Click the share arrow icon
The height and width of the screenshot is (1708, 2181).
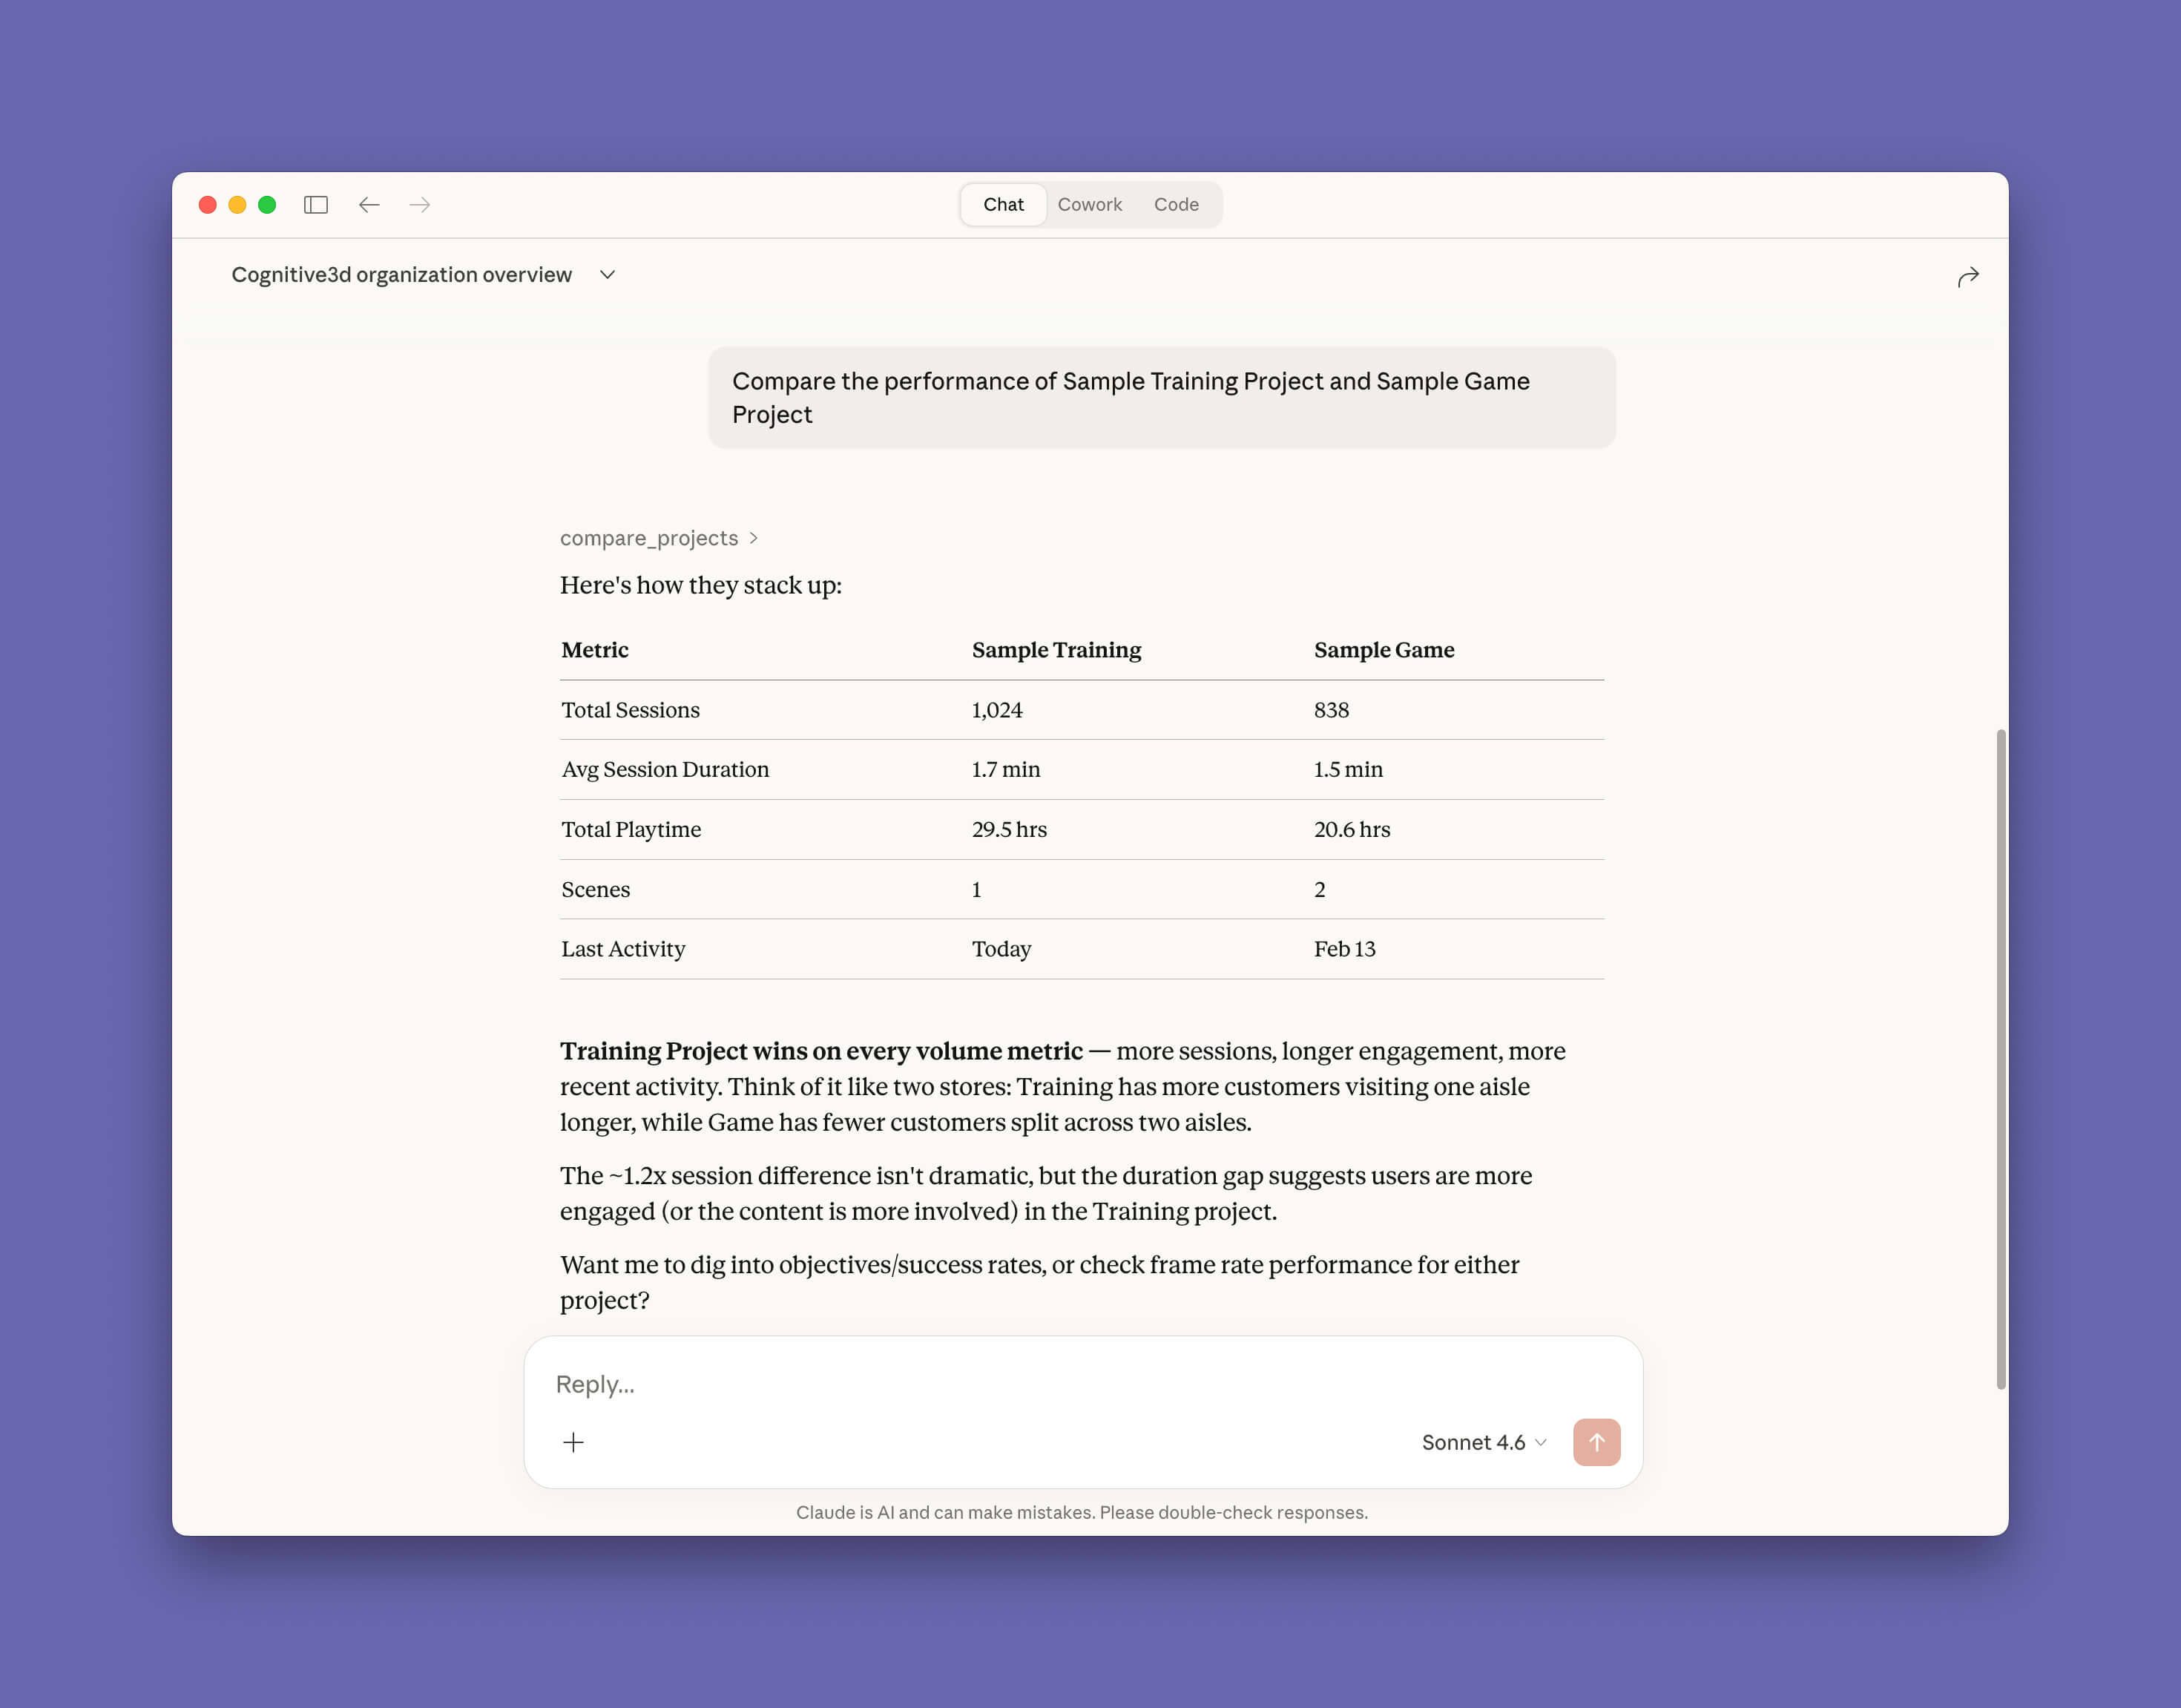[1967, 277]
